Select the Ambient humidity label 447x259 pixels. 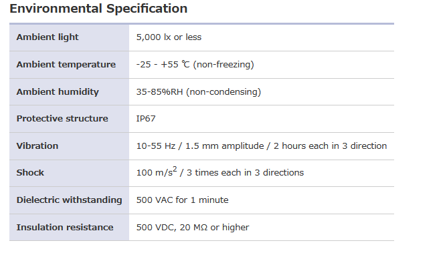[x=58, y=92]
